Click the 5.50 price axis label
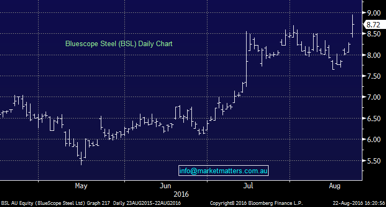This screenshot has width=386, height=207. click(374, 161)
